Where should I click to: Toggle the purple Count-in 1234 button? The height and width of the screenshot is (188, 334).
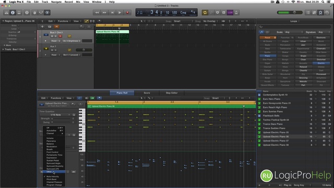tap(230, 13)
